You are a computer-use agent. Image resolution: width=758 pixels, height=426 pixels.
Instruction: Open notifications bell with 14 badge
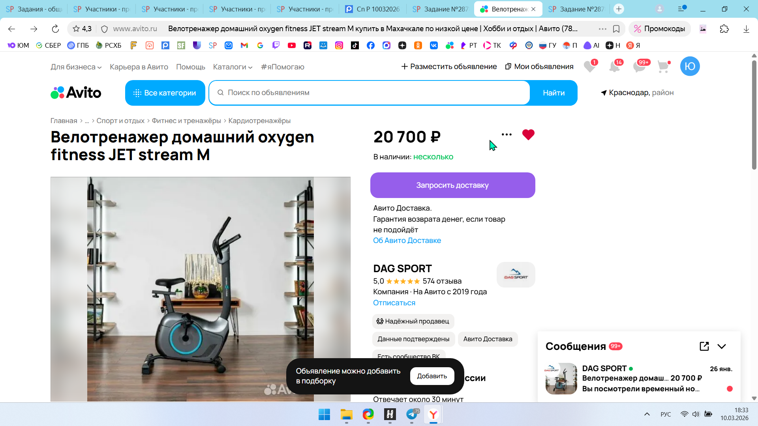[x=614, y=67]
